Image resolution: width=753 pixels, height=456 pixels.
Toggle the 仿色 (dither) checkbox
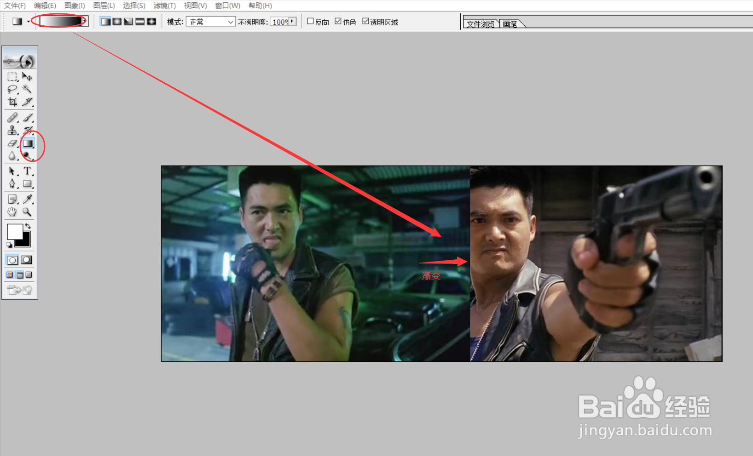click(x=338, y=21)
